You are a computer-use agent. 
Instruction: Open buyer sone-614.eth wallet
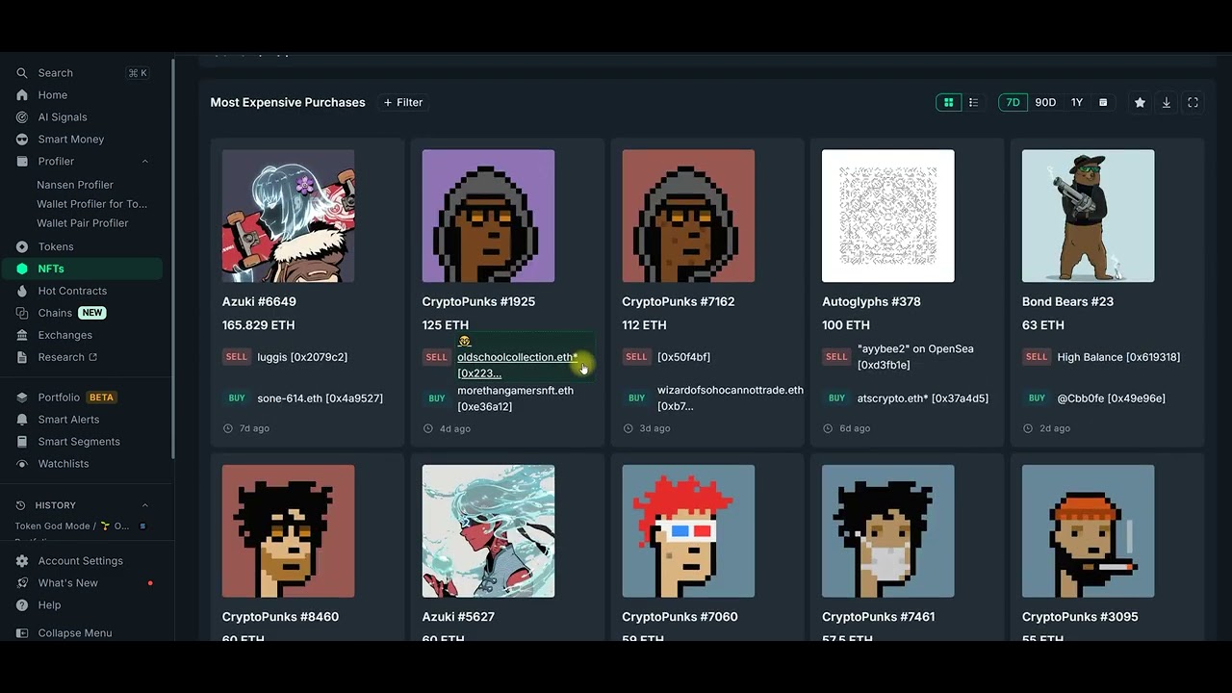pos(320,398)
